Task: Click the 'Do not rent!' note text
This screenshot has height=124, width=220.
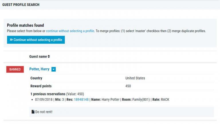Action: pos(44,112)
